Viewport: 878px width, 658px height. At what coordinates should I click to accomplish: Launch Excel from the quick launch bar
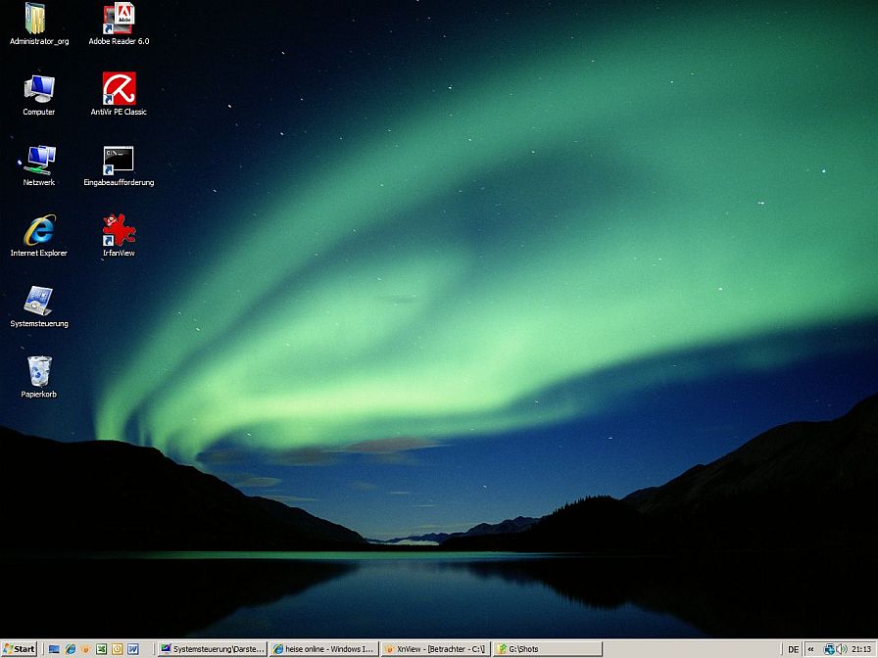pos(101,649)
